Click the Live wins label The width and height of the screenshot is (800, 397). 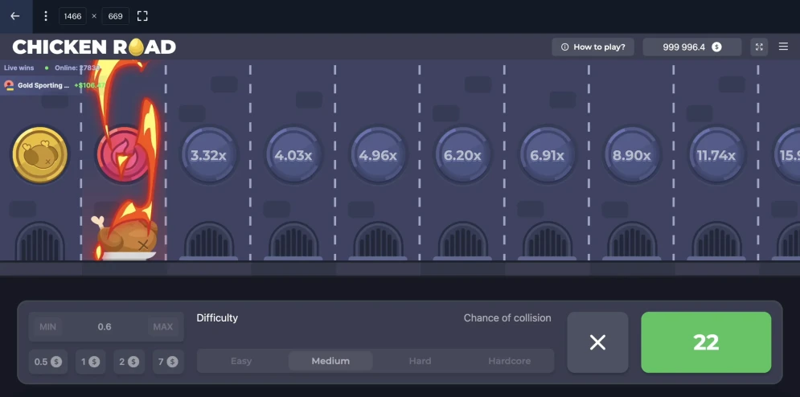[18, 68]
